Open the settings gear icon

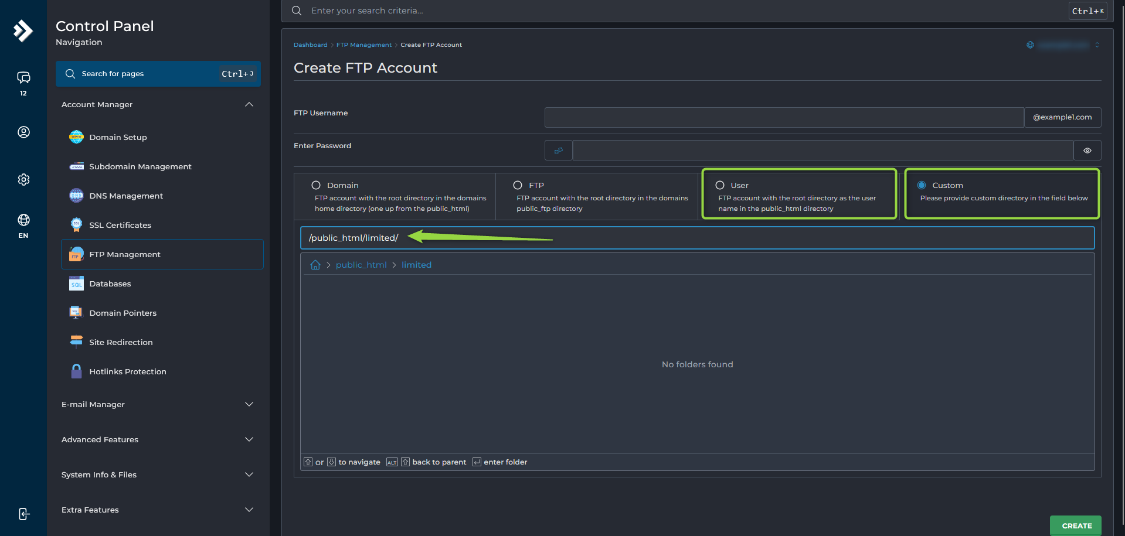click(23, 180)
